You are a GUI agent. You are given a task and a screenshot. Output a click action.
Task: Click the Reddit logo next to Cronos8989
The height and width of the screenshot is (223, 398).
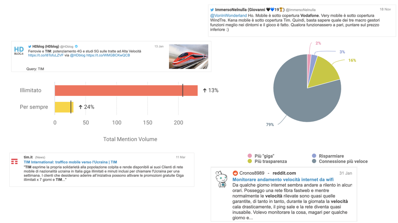(235, 173)
